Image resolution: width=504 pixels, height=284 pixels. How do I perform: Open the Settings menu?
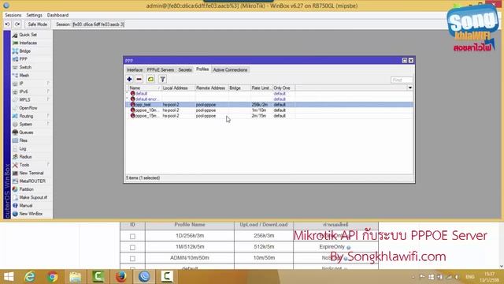click(34, 15)
